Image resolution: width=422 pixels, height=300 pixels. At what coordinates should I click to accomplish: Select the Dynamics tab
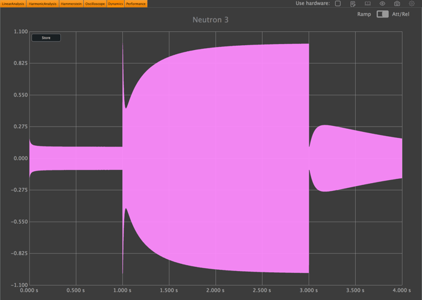point(116,4)
